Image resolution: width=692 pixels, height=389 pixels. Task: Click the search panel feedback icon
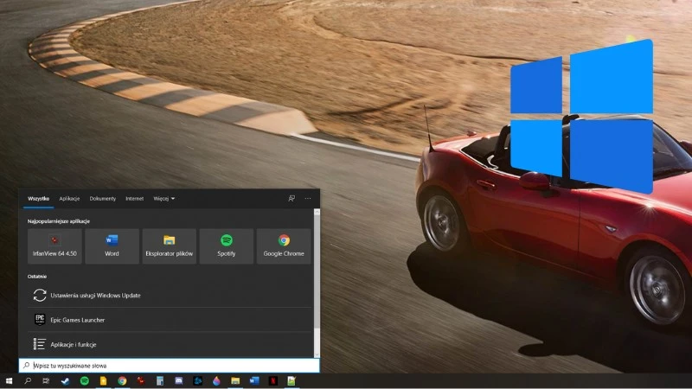292,199
